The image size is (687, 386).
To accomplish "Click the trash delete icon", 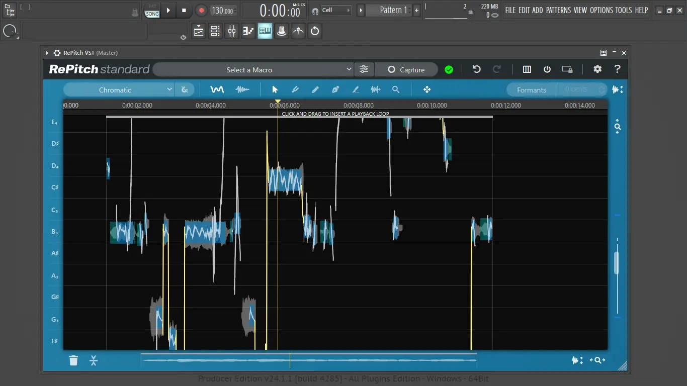I will (73, 360).
